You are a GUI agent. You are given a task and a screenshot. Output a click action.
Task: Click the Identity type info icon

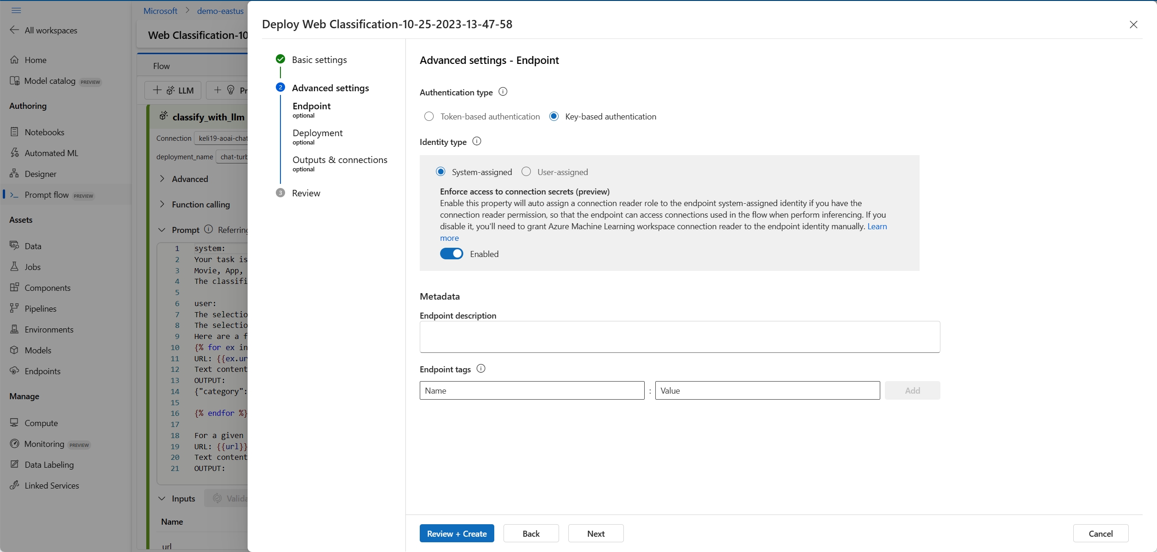pos(476,141)
